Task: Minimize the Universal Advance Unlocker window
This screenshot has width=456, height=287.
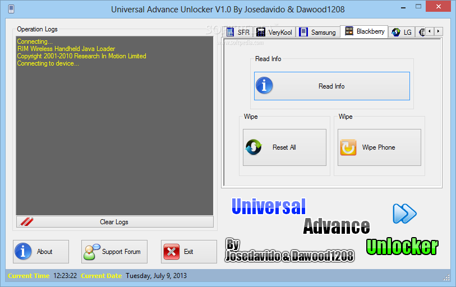Action: (x=403, y=7)
